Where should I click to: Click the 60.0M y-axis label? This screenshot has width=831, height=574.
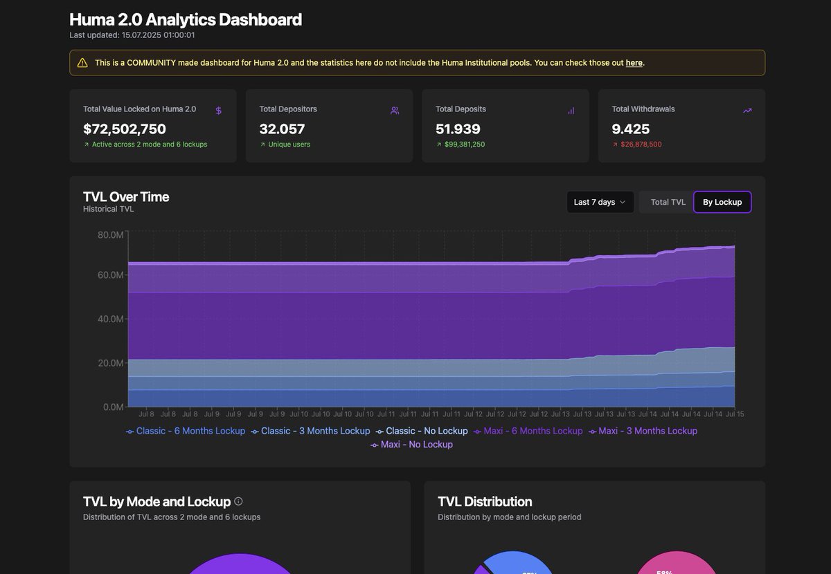pyautogui.click(x=111, y=275)
